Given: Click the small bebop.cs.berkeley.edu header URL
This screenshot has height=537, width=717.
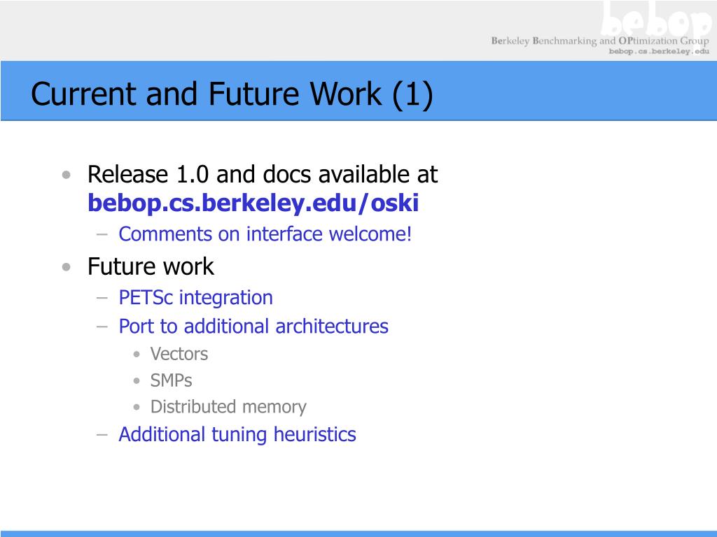Looking at the screenshot, I should point(659,51).
